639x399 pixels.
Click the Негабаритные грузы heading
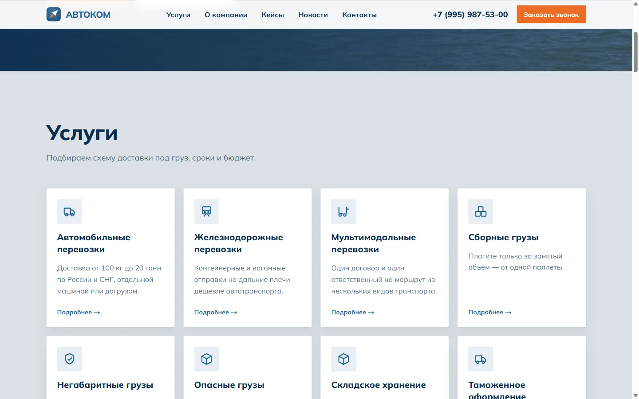point(105,385)
